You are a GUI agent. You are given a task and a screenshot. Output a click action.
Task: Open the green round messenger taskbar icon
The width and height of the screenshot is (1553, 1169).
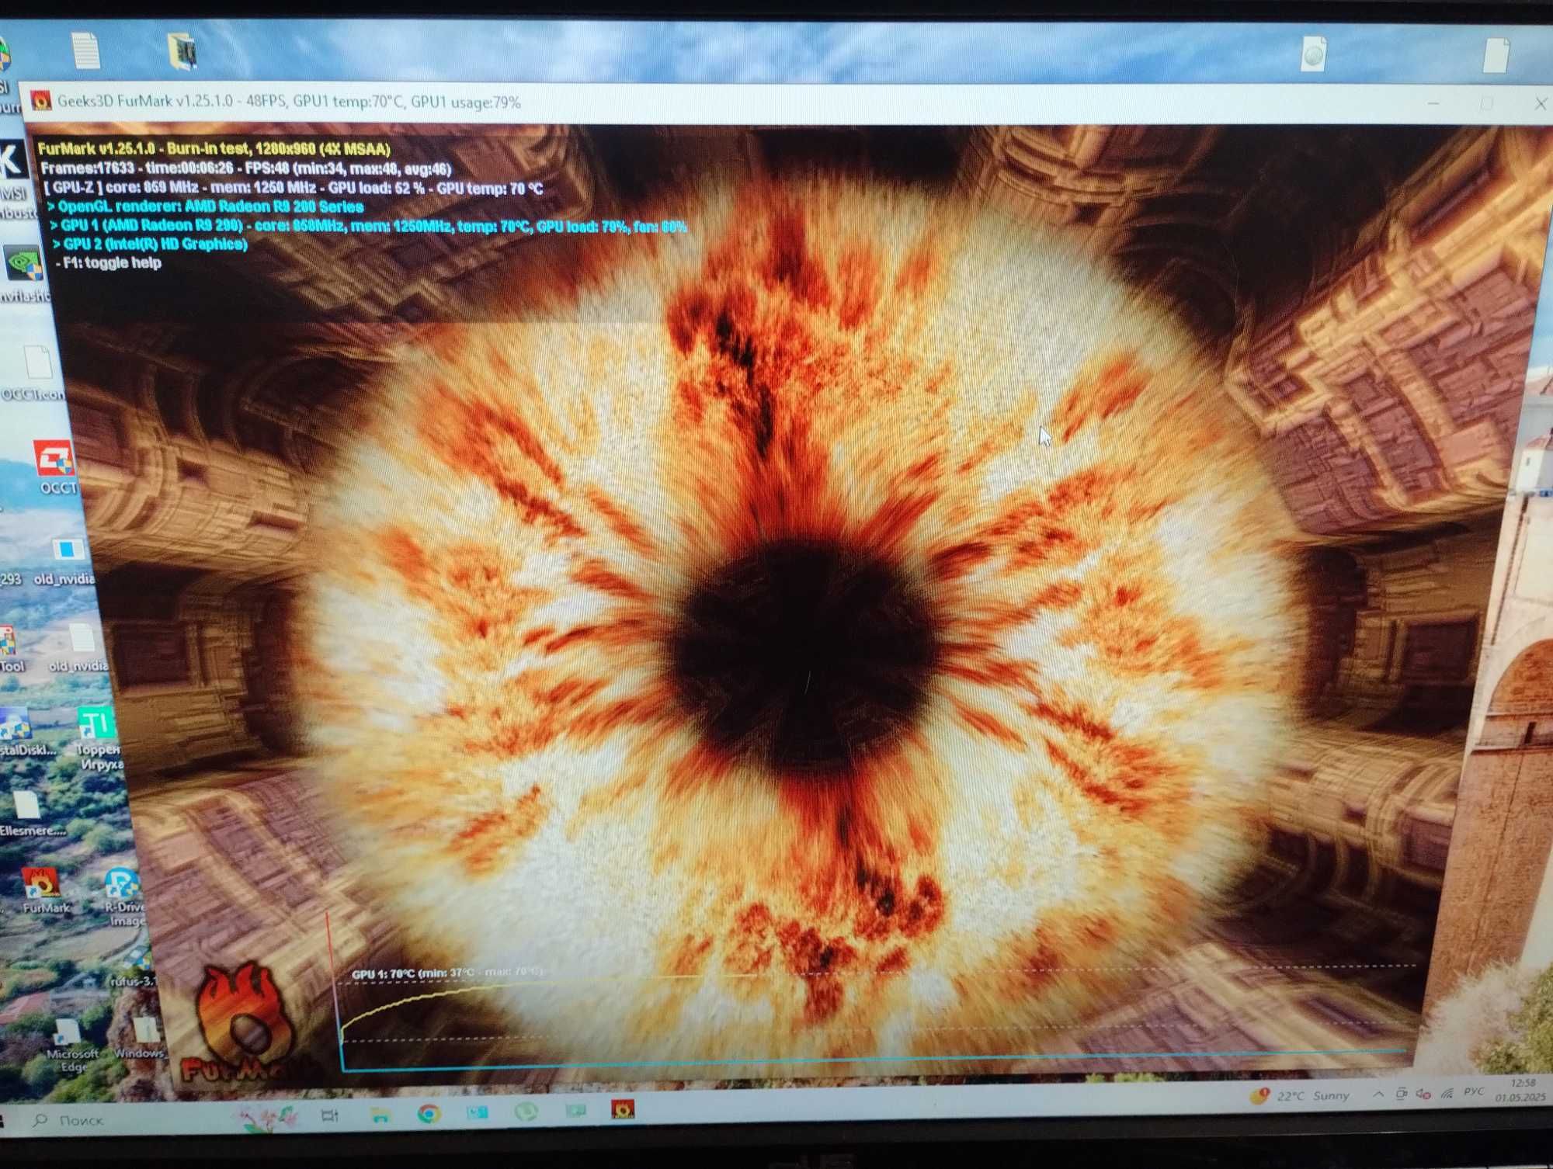[x=526, y=1112]
